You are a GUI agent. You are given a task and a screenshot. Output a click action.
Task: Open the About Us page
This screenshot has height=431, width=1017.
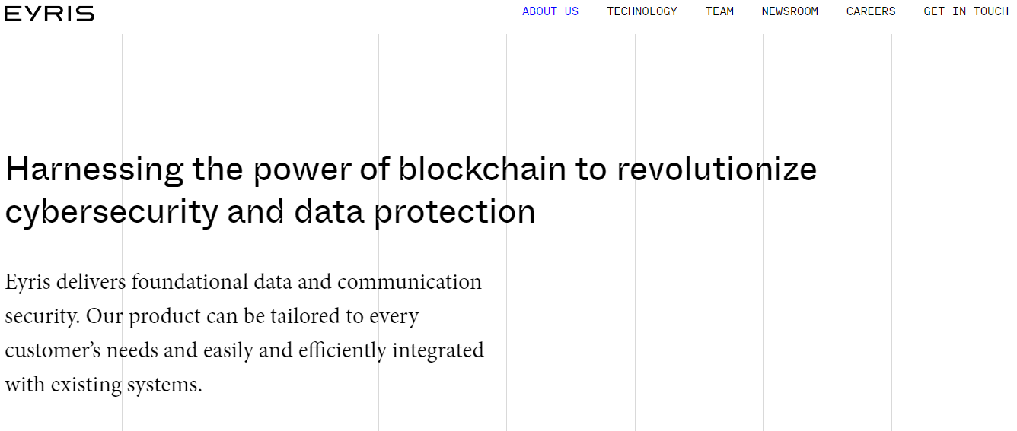(x=550, y=11)
